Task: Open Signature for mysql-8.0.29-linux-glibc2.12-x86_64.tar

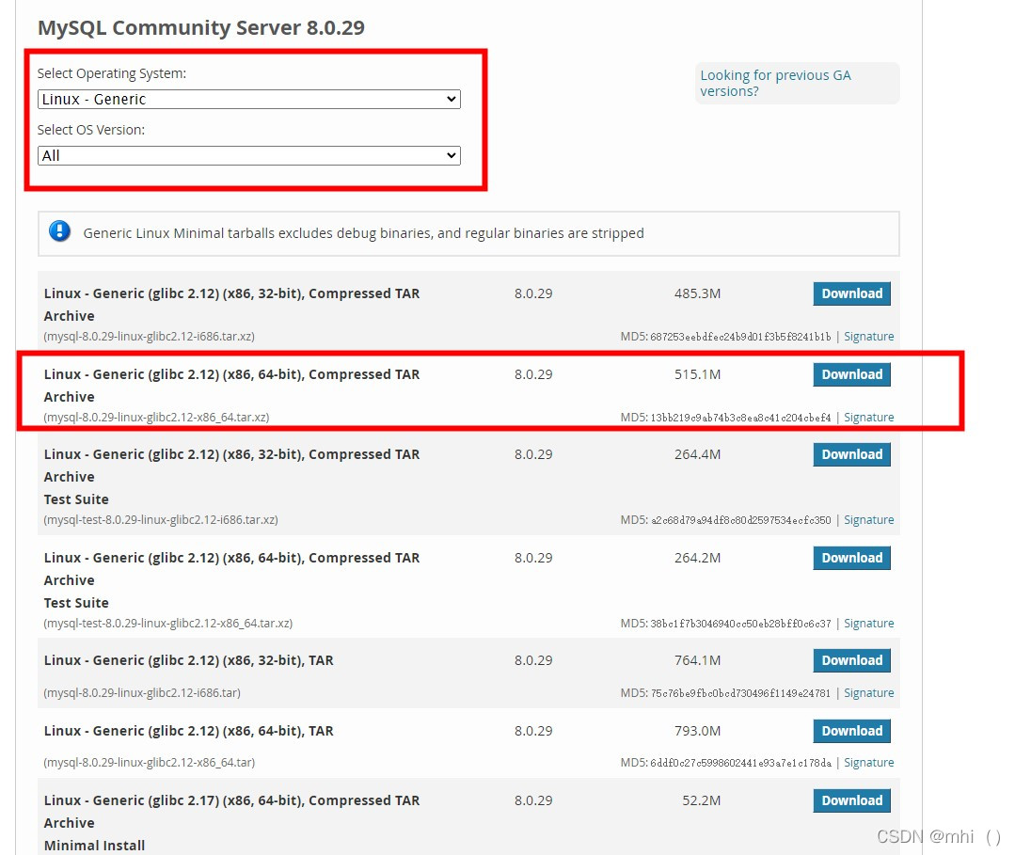Action: click(x=868, y=763)
